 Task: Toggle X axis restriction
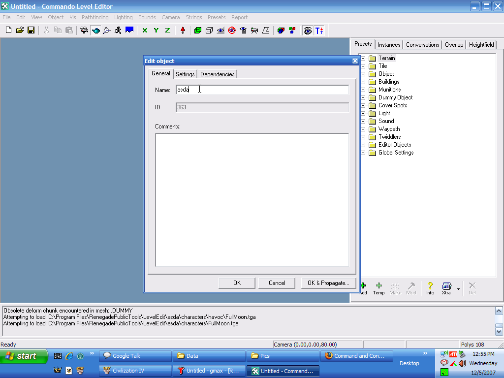[145, 31]
